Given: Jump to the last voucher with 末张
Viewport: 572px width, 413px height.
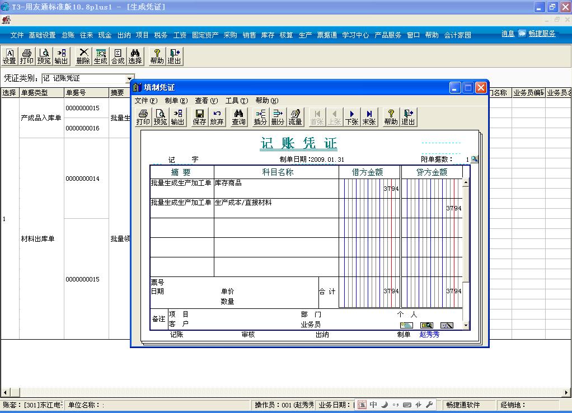Looking at the screenshot, I should 369,116.
